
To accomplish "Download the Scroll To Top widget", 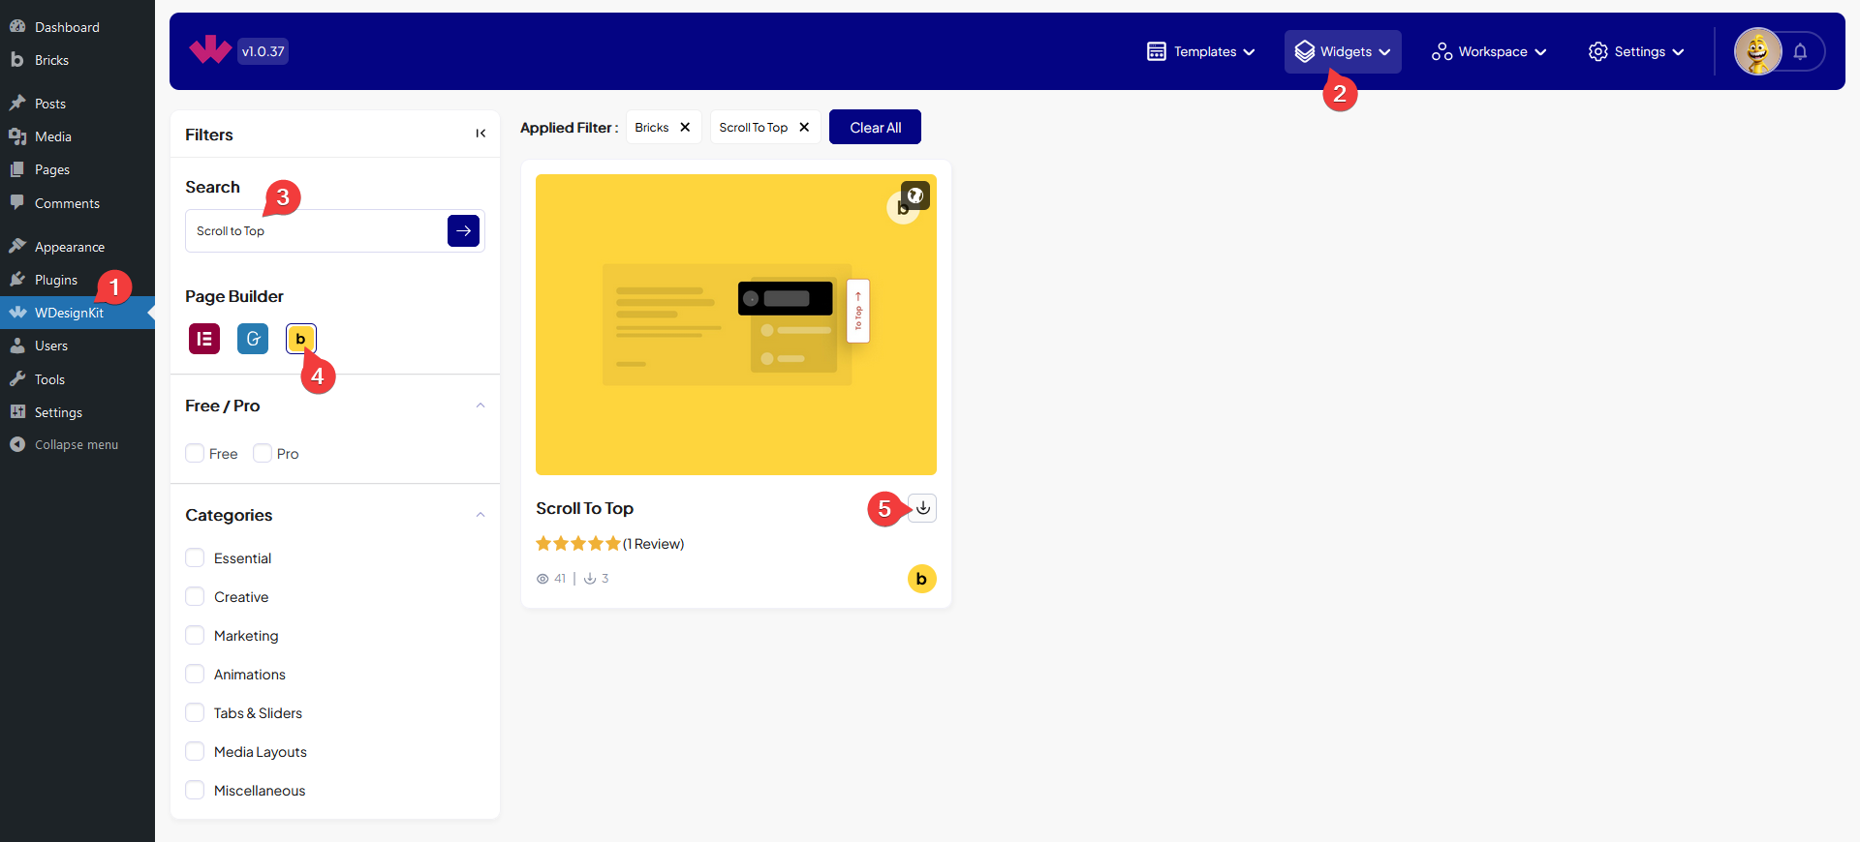I will coord(923,508).
